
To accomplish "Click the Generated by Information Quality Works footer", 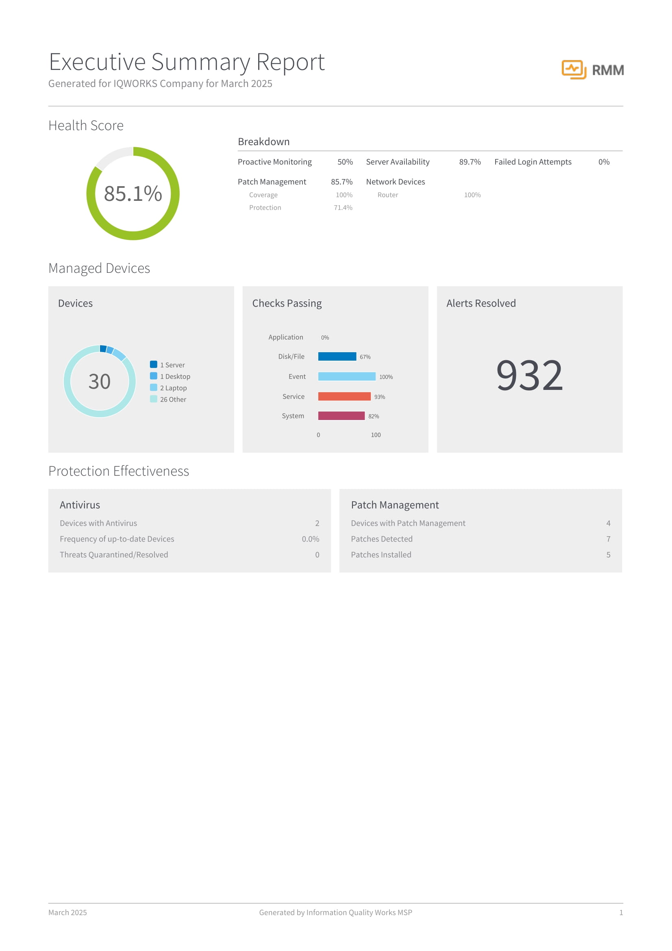I will point(335,912).
